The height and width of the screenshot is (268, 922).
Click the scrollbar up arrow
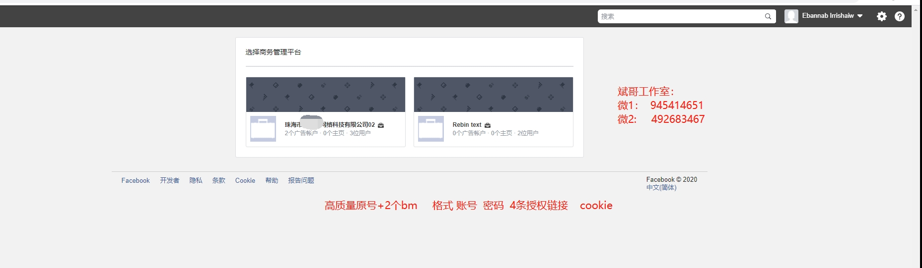(x=916, y=9)
